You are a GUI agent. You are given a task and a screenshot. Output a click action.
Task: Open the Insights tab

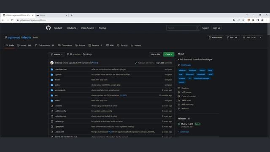coord(136,45)
